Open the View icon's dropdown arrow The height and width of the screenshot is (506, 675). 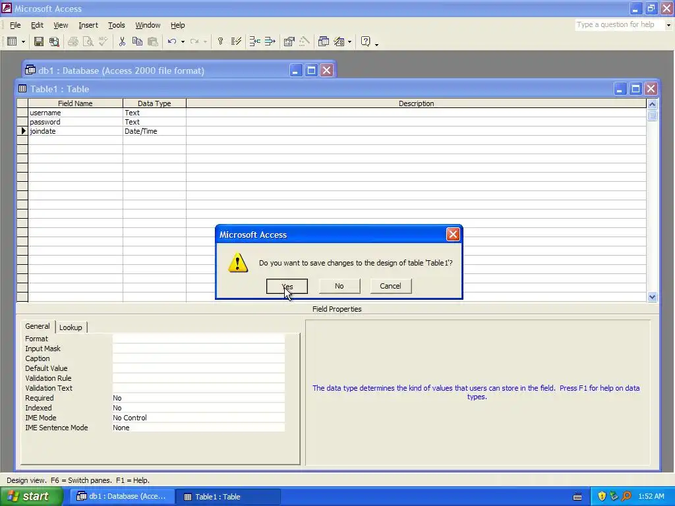23,42
